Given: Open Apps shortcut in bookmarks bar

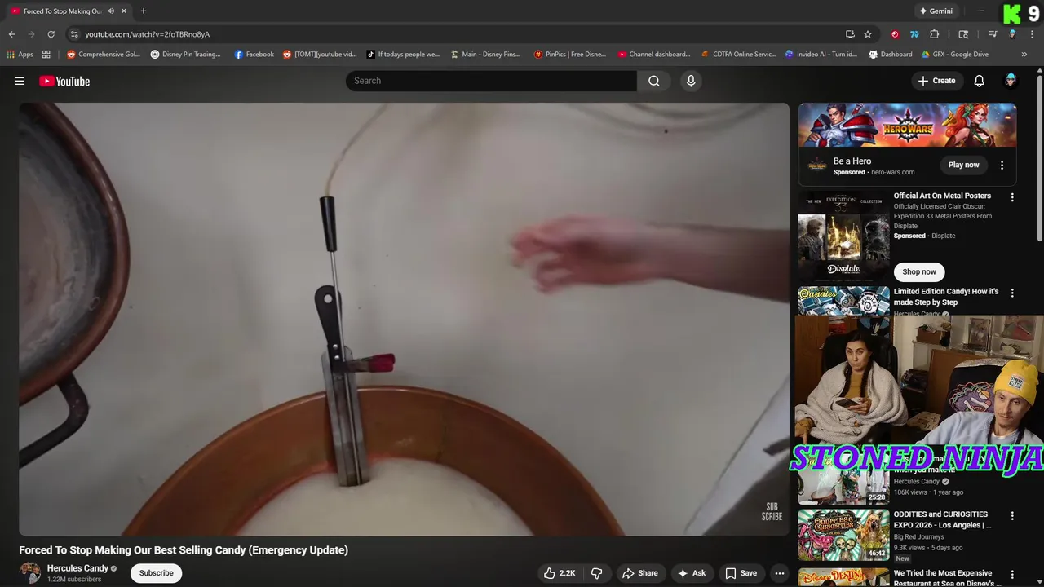Looking at the screenshot, I should click(20, 55).
